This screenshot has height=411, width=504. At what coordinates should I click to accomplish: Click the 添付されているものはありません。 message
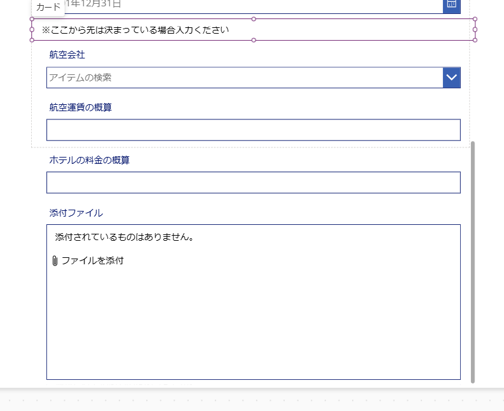124,237
